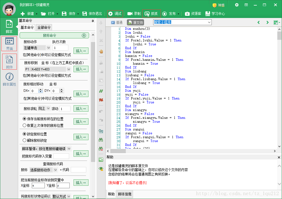The image size is (282, 199).
Task: Click the Go to line icon
Action: click(101, 131)
